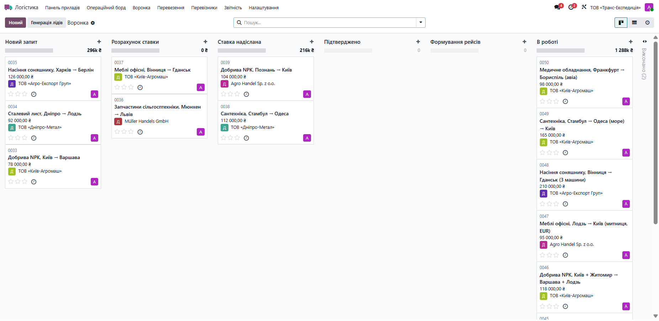Expand the search options dropdown
This screenshot has height=321, width=659.
[x=421, y=22]
